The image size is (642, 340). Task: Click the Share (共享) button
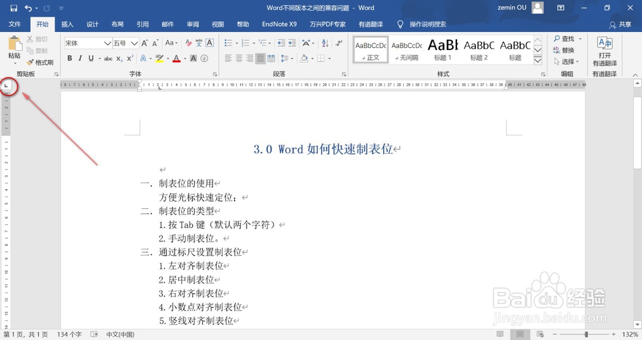pos(620,24)
